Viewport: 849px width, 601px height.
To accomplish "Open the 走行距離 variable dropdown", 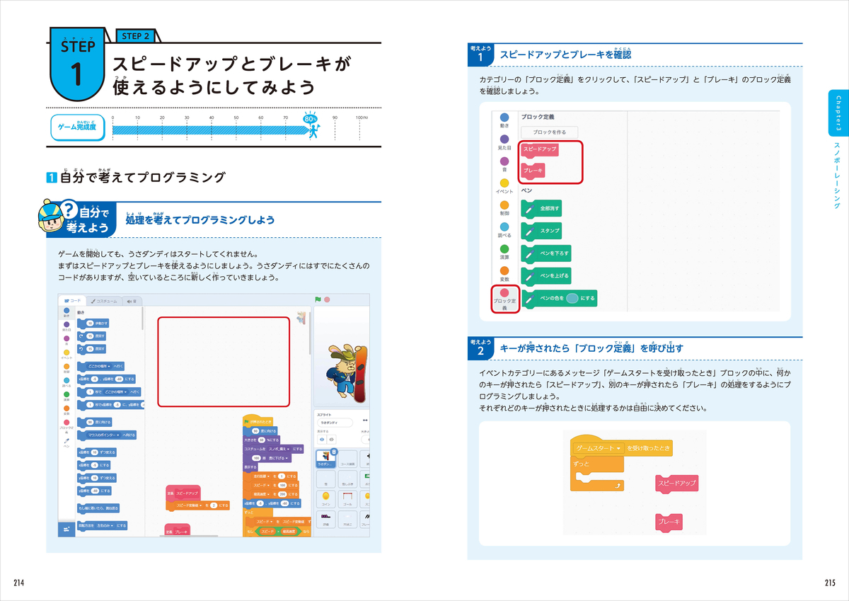I will point(262,476).
